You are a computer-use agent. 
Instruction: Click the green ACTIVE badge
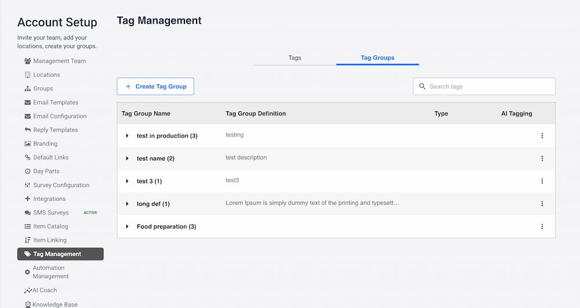90,213
